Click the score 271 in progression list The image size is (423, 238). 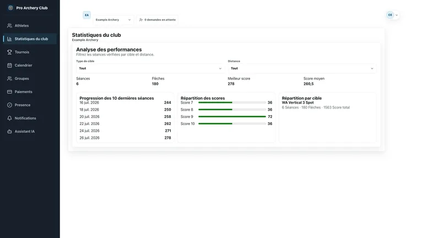click(x=168, y=131)
